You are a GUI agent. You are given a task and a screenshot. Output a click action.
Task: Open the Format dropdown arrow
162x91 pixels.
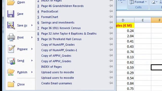pos(146,2)
